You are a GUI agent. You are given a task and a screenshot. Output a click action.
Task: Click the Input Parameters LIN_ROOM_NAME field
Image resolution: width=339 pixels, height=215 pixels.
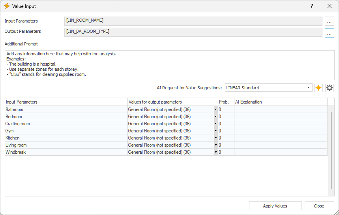pyautogui.click(x=193, y=21)
